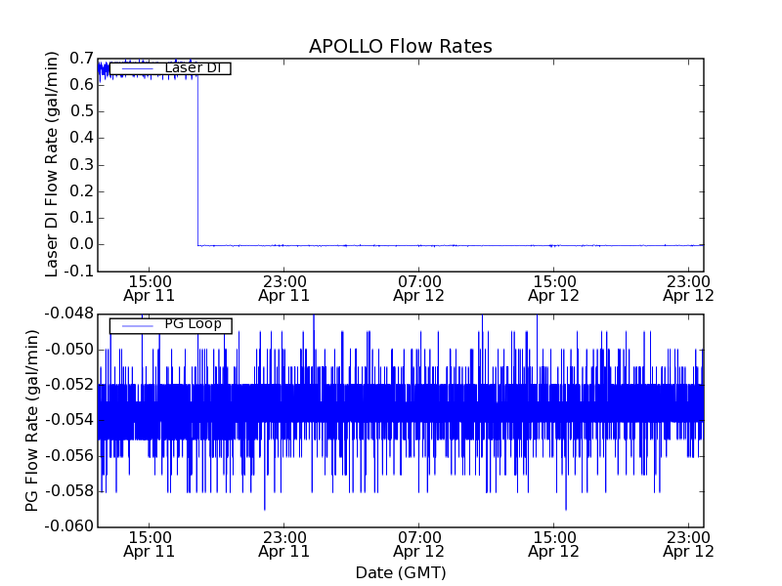Click the 0.7 tick label on top plot
The width and height of the screenshot is (782, 586).
click(82, 59)
